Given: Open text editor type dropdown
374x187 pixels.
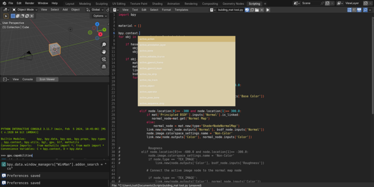Looking at the screenshot, I should click(x=116, y=10).
